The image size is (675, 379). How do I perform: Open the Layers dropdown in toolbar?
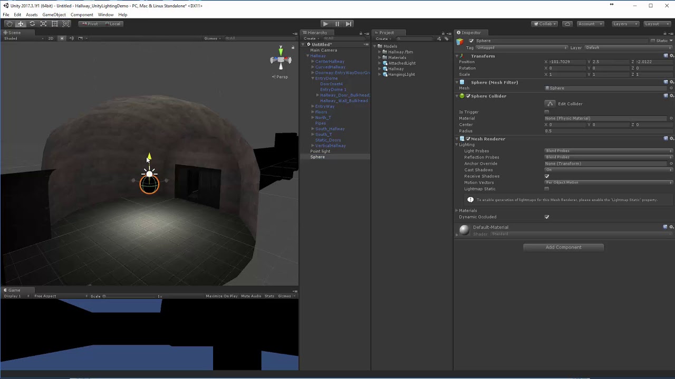pos(625,24)
